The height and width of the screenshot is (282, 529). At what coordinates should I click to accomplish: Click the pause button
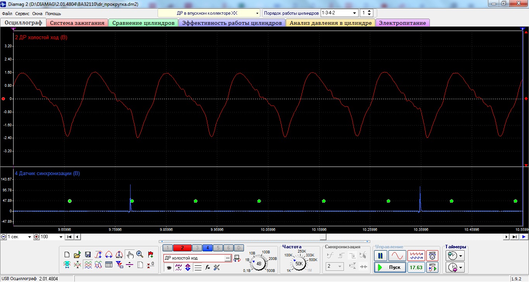pos(380,256)
